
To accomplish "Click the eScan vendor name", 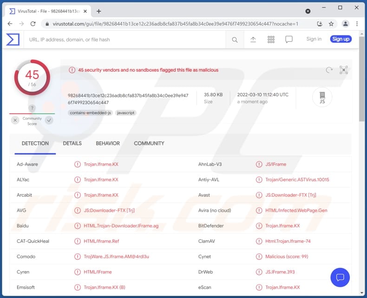I will 204,287.
